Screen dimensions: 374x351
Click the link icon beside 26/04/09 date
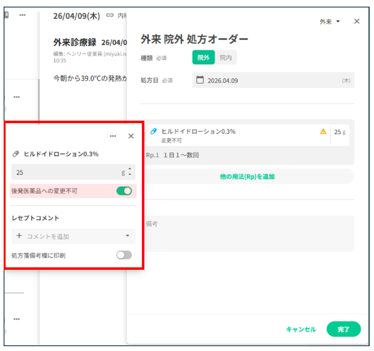point(110,15)
